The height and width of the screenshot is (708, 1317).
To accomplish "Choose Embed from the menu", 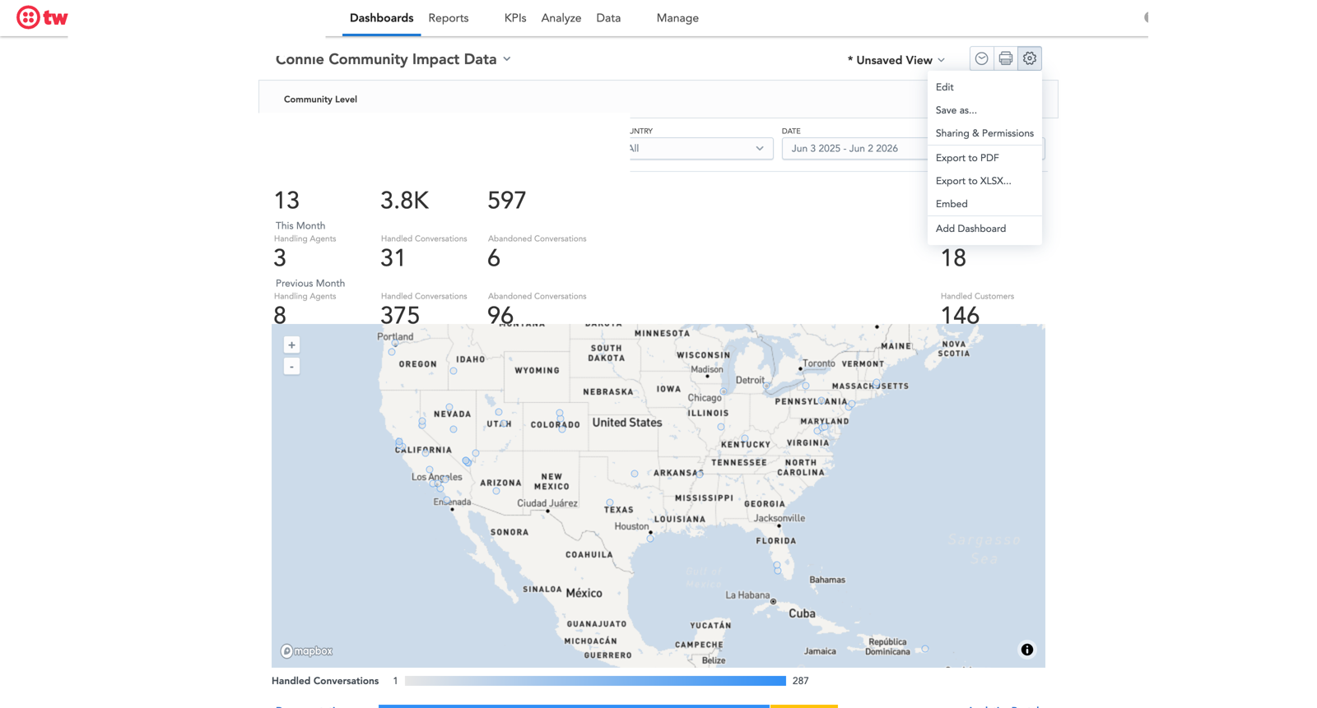I will 984,204.
